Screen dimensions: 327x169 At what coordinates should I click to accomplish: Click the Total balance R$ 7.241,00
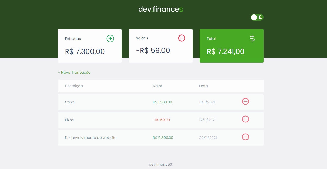[x=225, y=51]
